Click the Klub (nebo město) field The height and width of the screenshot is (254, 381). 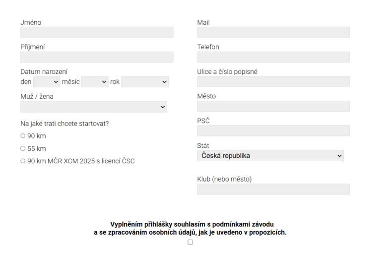pos(273,189)
